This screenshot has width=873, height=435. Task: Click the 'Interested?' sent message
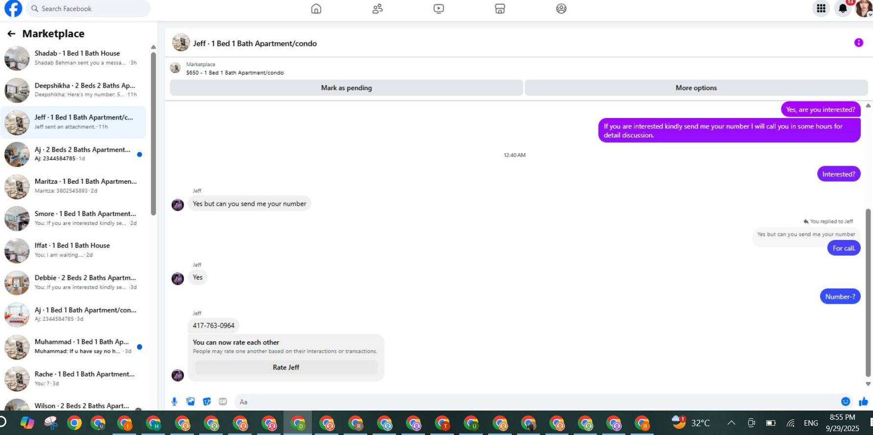839,174
